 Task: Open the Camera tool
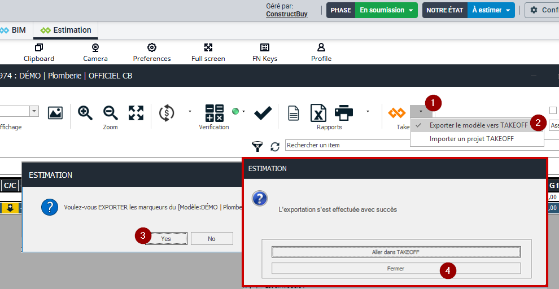[x=95, y=52]
